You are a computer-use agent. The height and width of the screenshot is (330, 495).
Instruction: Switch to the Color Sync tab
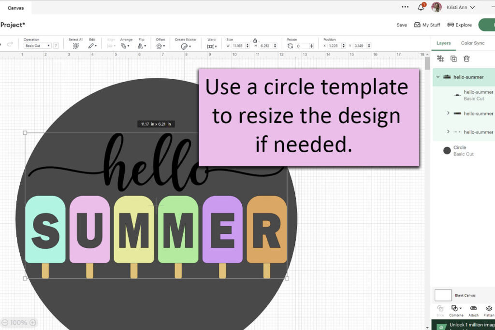[472, 43]
